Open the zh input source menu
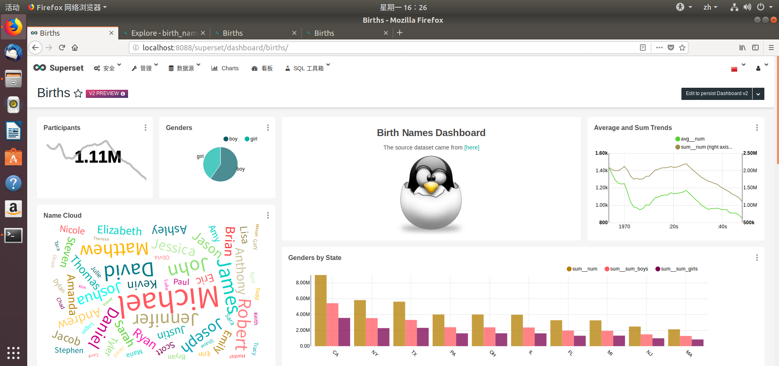This screenshot has height=366, width=779. click(x=710, y=7)
